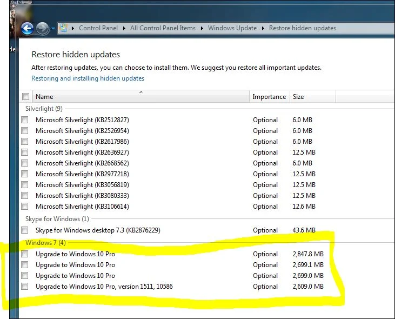Check Upgrade to Windows 10 Pro 2,847.8 MB
The image size is (395, 319).
pyautogui.click(x=25, y=254)
